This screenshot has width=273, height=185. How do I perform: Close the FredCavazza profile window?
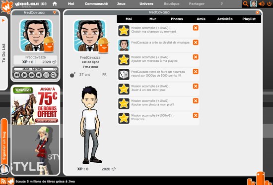257,12
